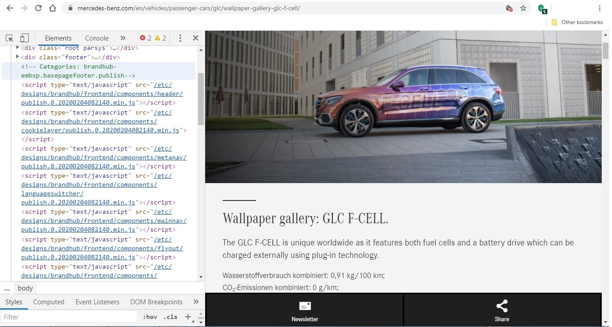612x327 pixels.
Task: Click the breadcrumb ellipsis in DevTools
Action: 7,288
